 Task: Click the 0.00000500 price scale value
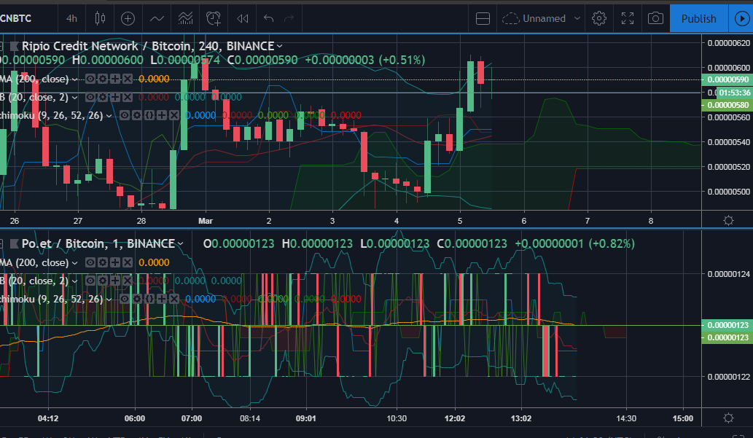coord(728,191)
